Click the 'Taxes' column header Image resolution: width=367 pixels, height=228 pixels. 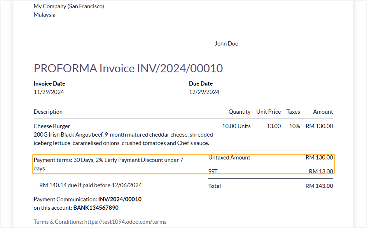pyautogui.click(x=293, y=112)
